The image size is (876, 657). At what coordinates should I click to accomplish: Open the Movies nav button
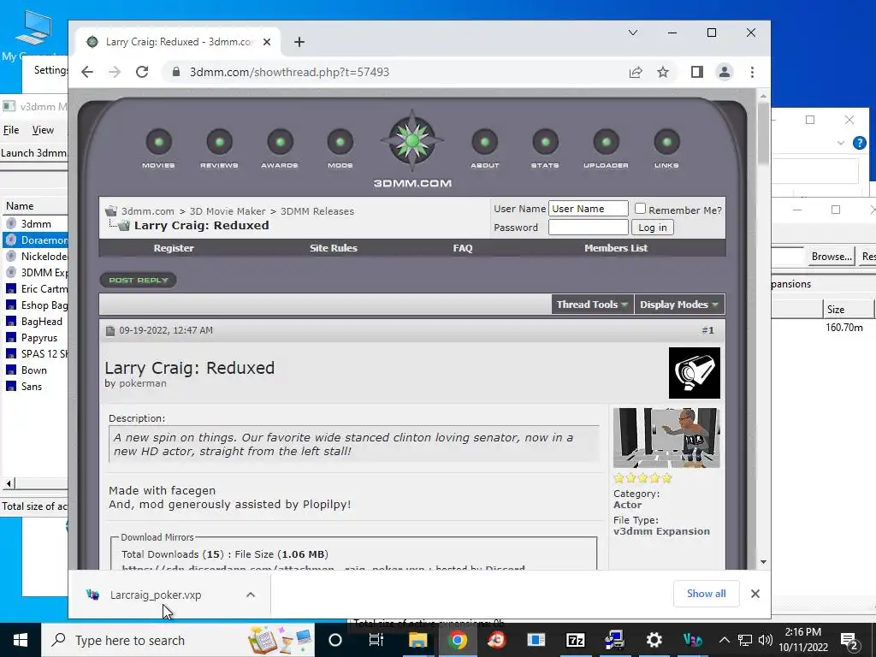[158, 149]
